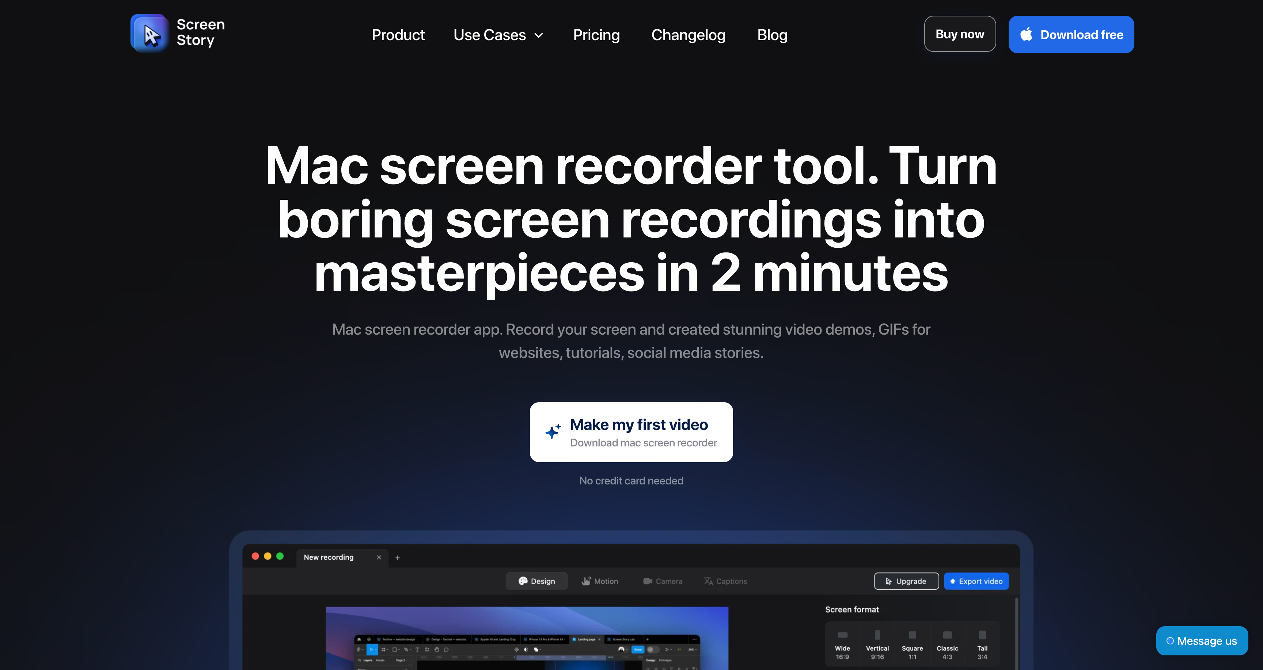Viewport: 1263px width, 670px height.
Task: Click the Screen Story logo icon
Action: coord(149,33)
